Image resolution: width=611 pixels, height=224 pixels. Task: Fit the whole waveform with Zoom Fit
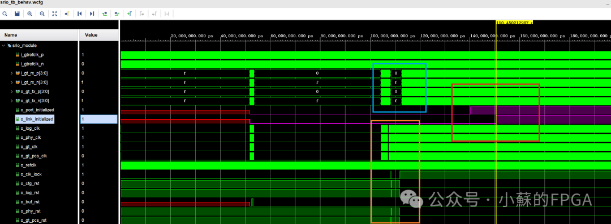54,14
